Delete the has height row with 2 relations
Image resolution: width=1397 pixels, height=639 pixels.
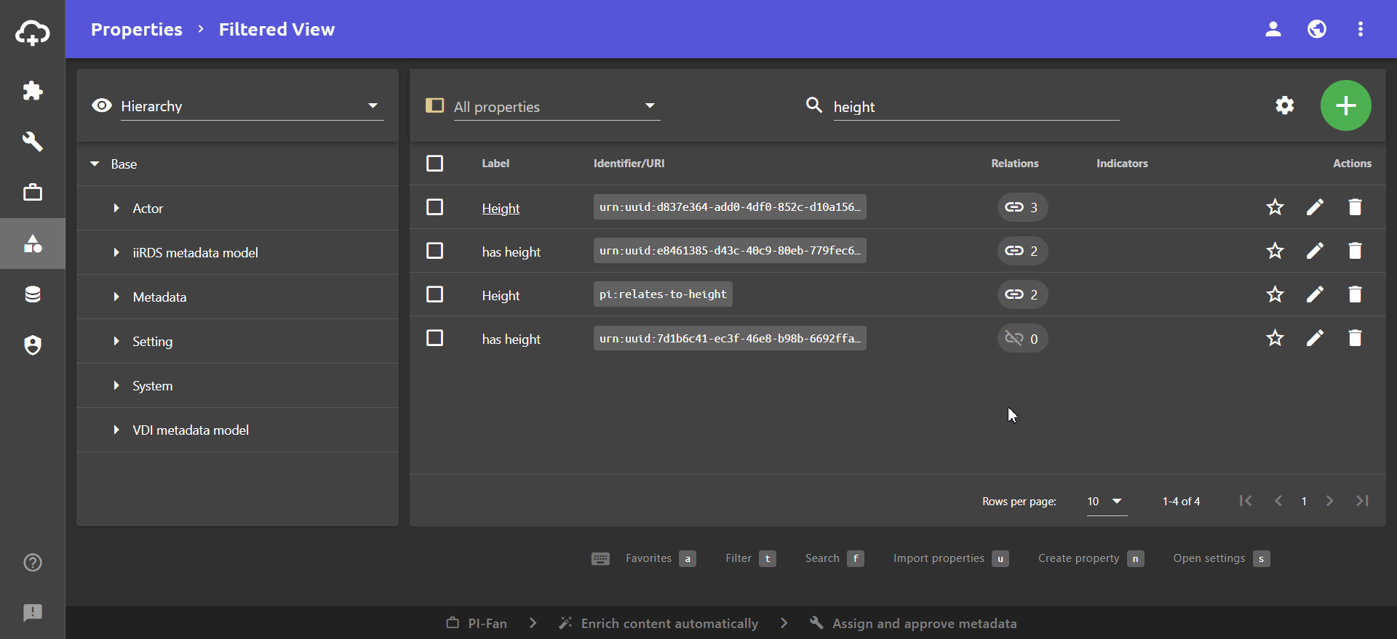tap(1355, 251)
